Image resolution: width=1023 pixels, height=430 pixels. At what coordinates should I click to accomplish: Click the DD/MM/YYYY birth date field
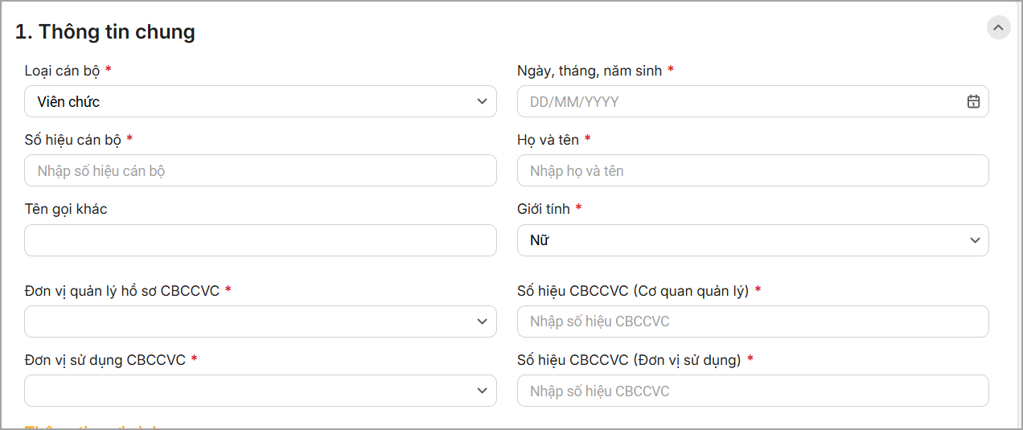point(740,101)
